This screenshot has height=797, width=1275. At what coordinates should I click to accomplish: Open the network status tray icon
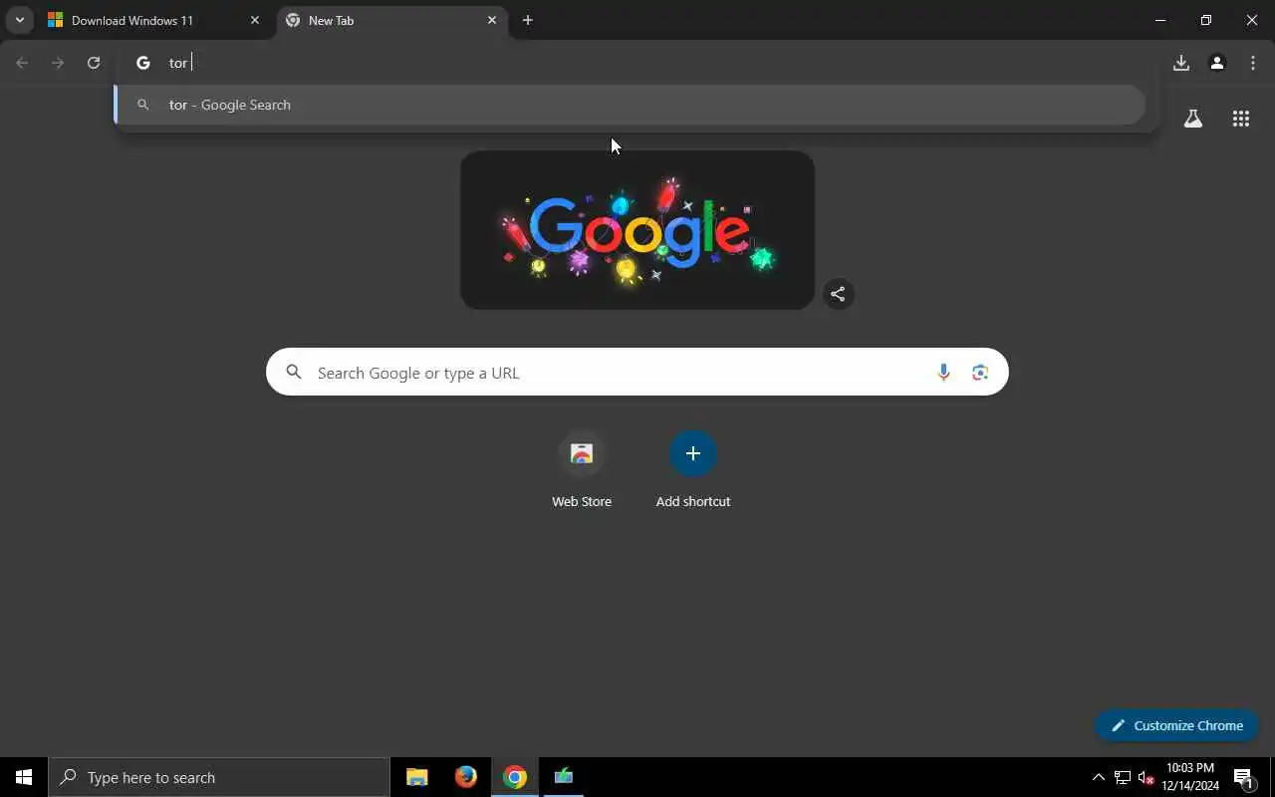1123,777
